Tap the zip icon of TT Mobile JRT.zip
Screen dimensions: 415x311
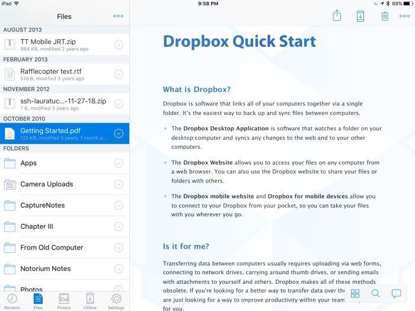point(10,44)
